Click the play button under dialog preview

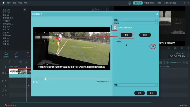[34, 82]
